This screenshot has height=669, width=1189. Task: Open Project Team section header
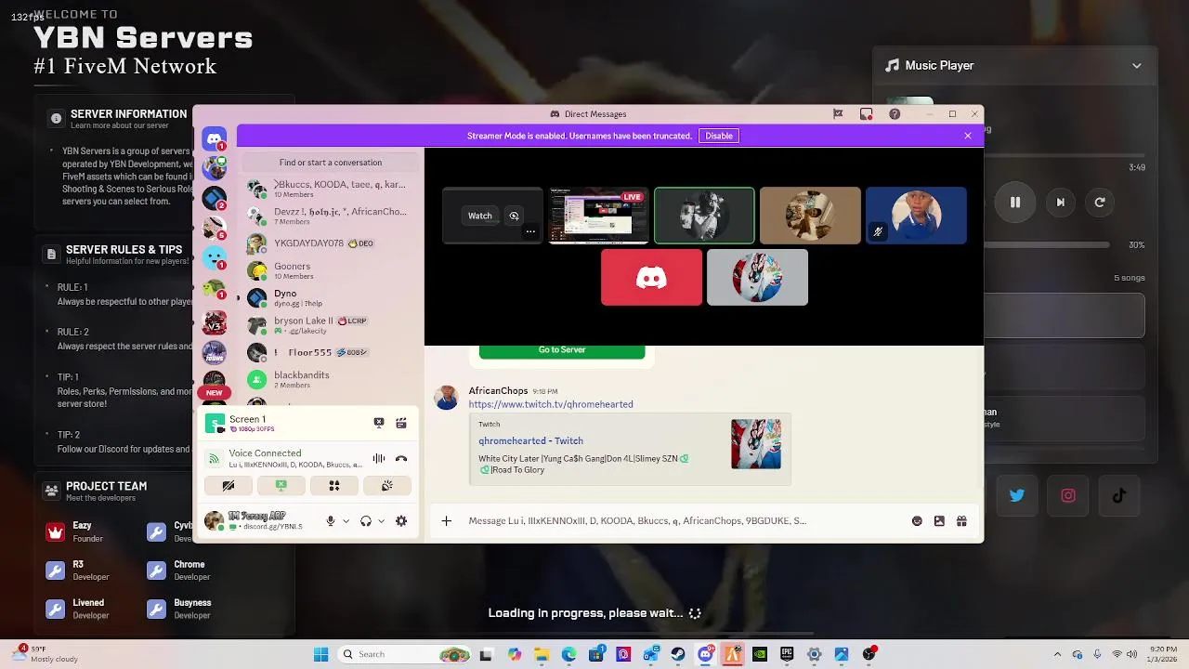coord(96,491)
